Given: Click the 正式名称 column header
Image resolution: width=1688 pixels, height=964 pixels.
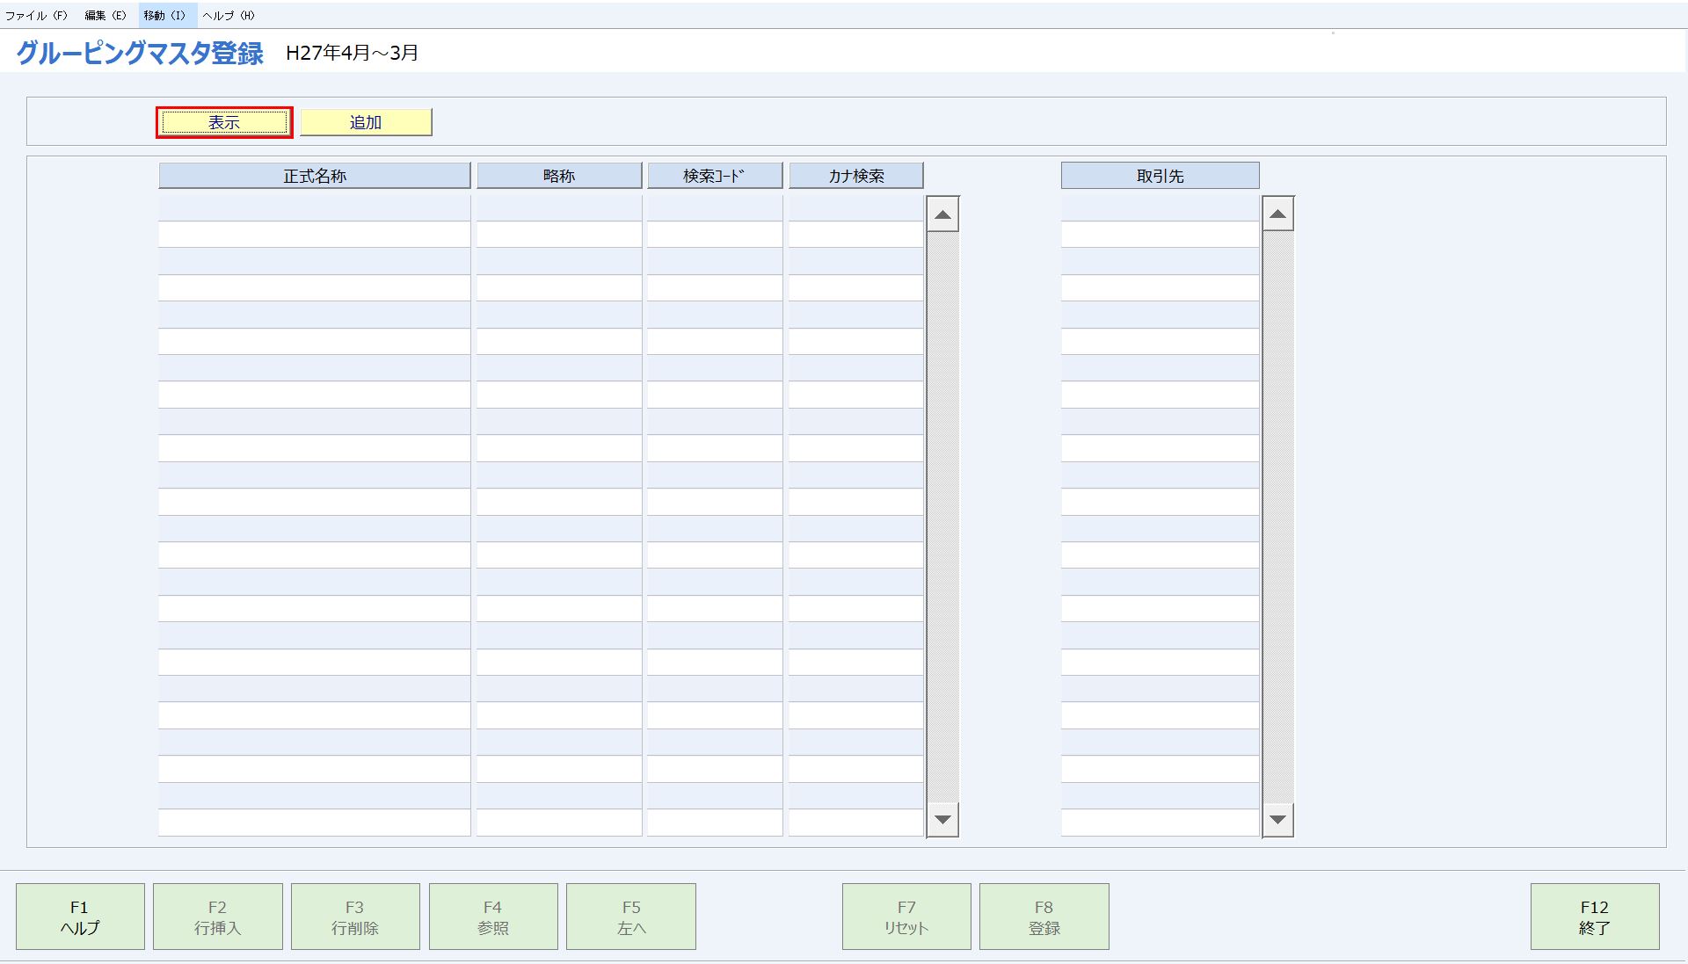Looking at the screenshot, I should click(315, 176).
